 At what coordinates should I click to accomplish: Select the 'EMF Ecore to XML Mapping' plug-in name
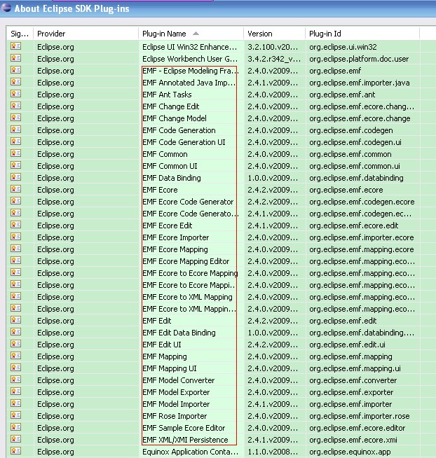187,297
